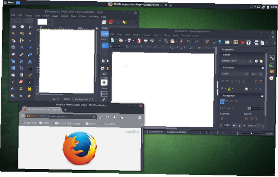This screenshot has height=177, width=278.
Task: Choose the Fuzzy Select magic wand in GIMP
Action: click(x=13, y=34)
